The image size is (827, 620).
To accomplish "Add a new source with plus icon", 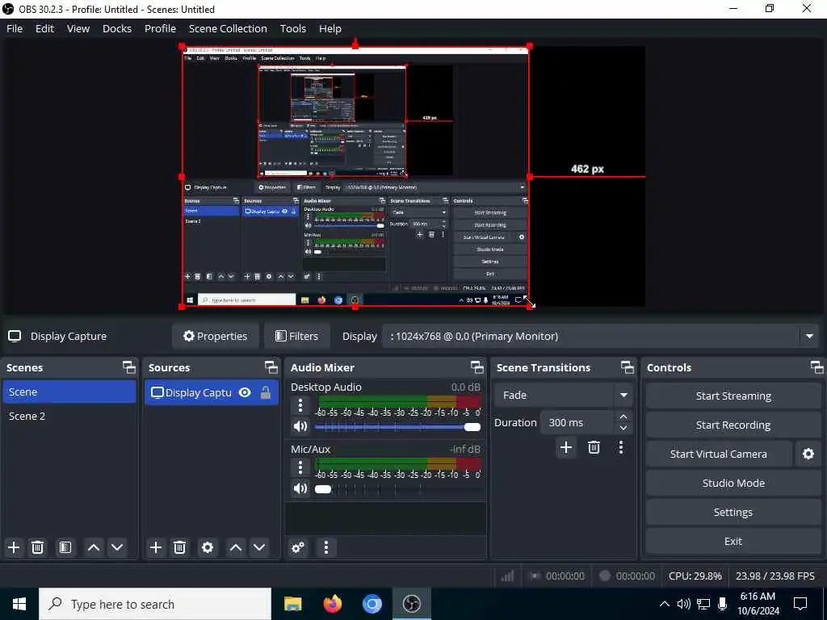I will click(156, 547).
